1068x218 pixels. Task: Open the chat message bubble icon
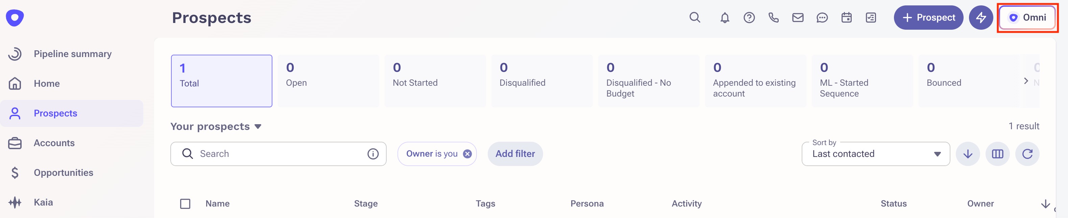pos(822,17)
